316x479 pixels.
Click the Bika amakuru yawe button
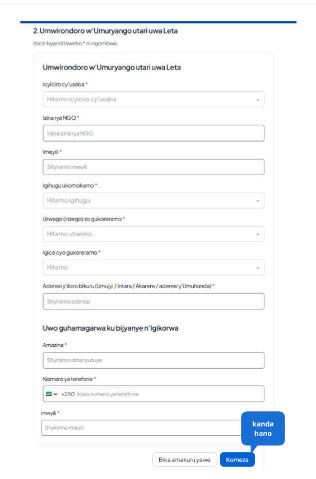click(184, 460)
